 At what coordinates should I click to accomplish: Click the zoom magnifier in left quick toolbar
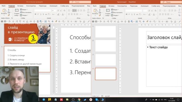(49, 22)
